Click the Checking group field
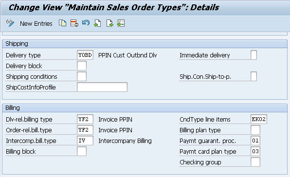The width and height of the screenshot is (290, 177). point(255,162)
